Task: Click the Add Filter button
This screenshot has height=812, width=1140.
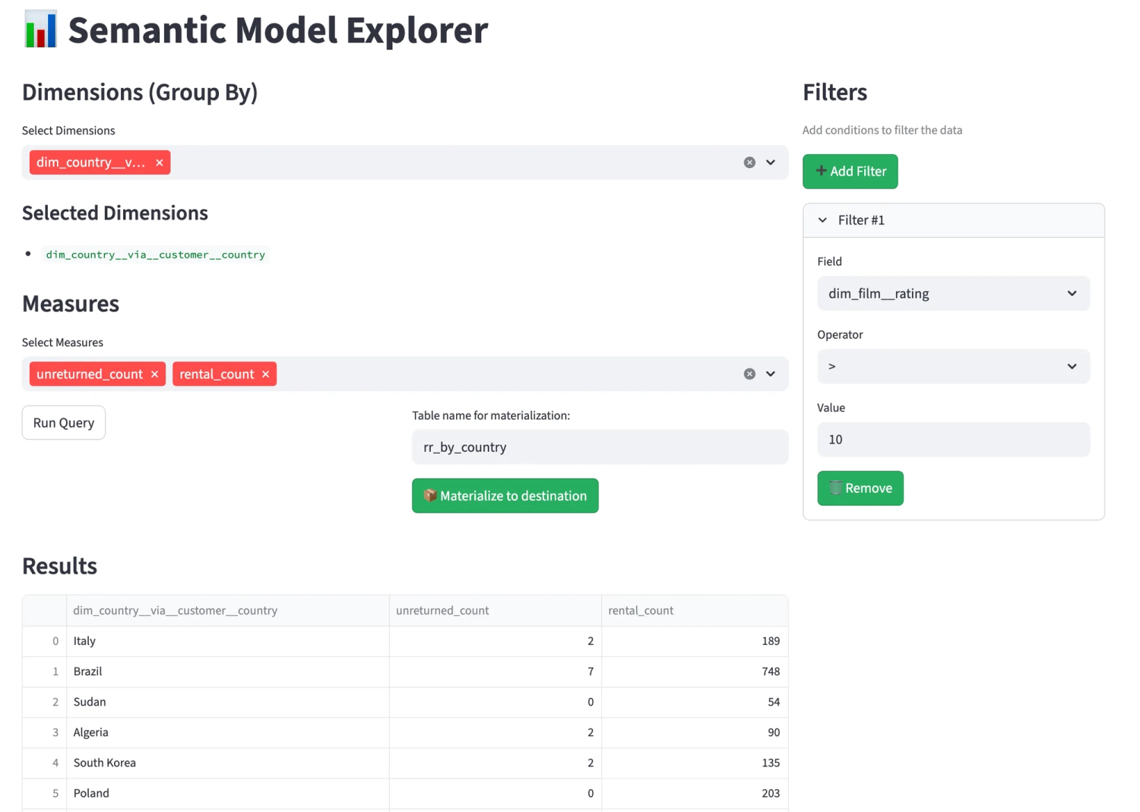Action: (x=850, y=172)
